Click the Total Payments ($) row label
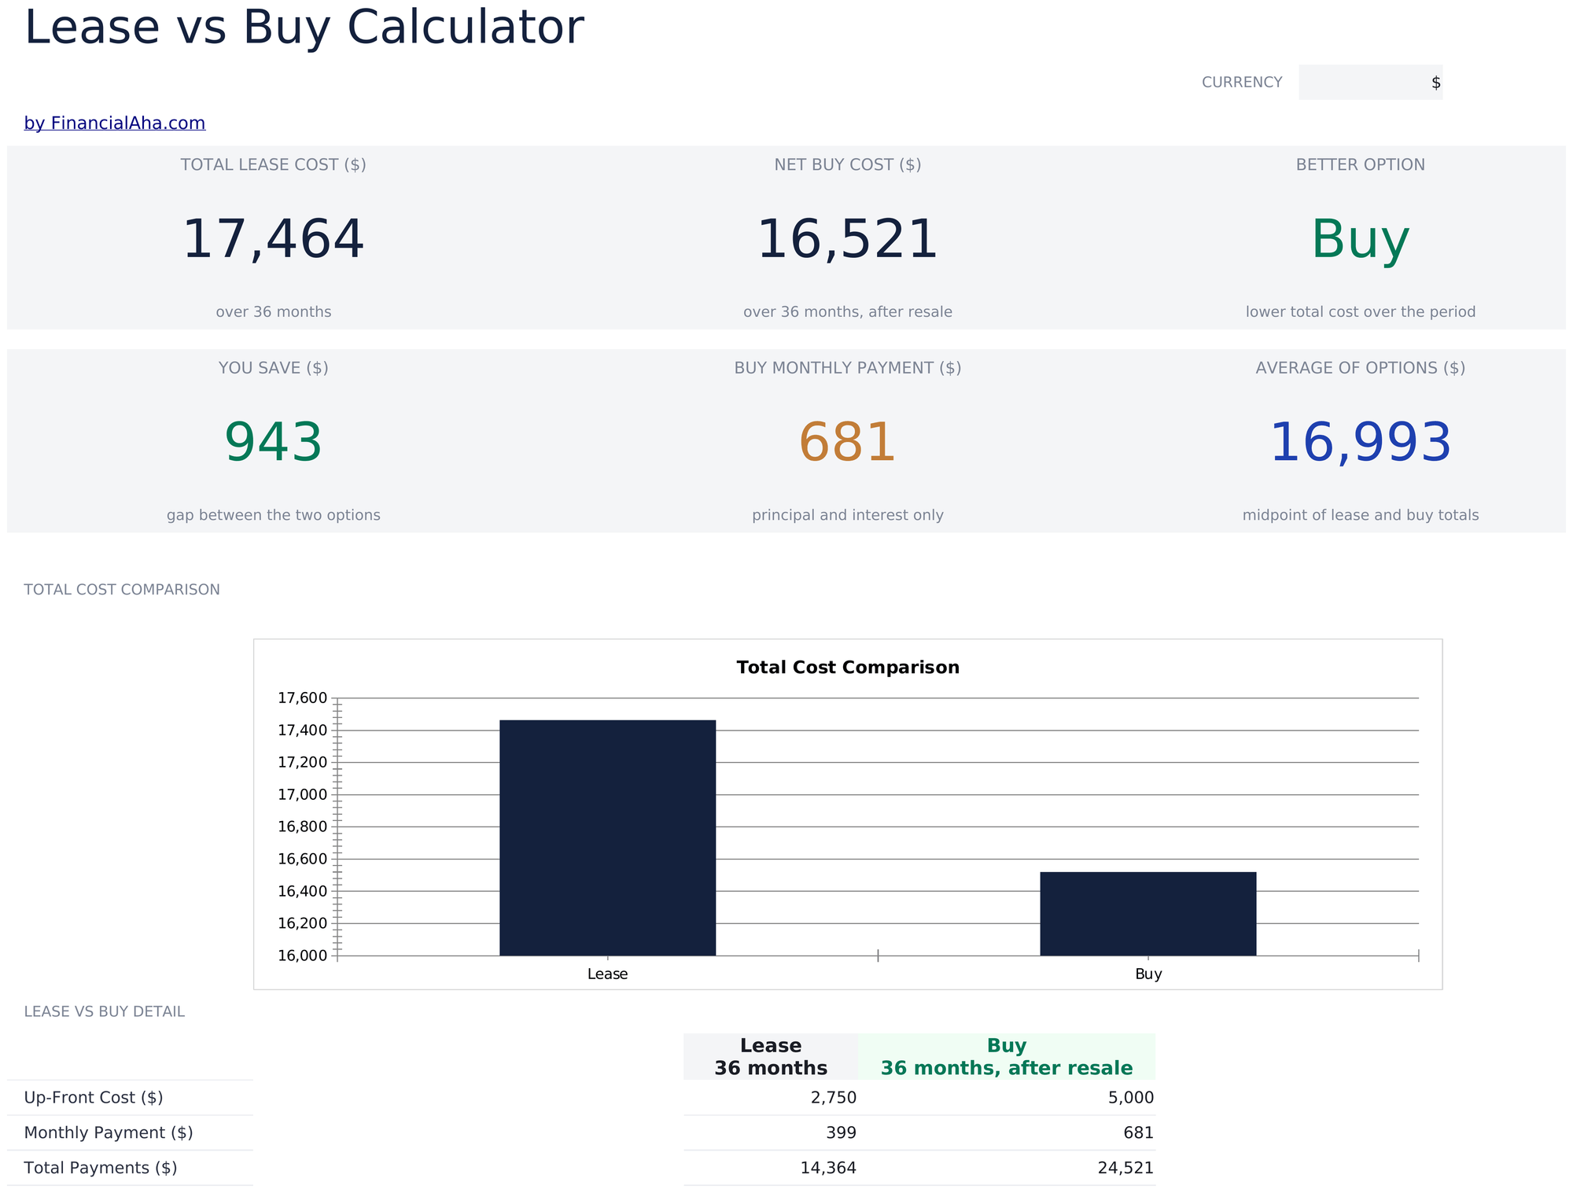1573x1193 pixels. point(101,1168)
